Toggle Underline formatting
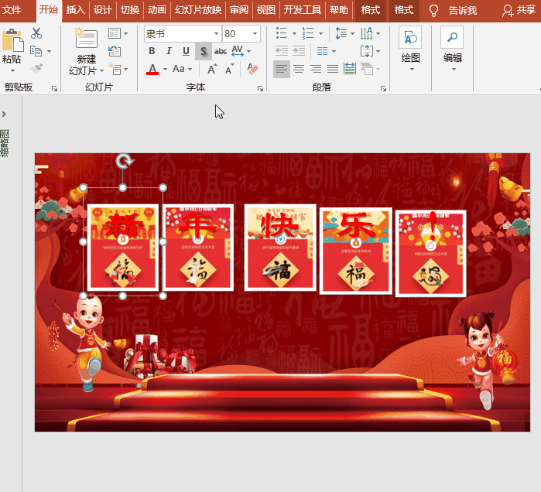 (186, 51)
